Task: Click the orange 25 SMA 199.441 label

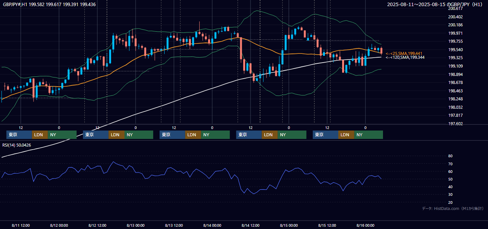Action: [x=404, y=53]
